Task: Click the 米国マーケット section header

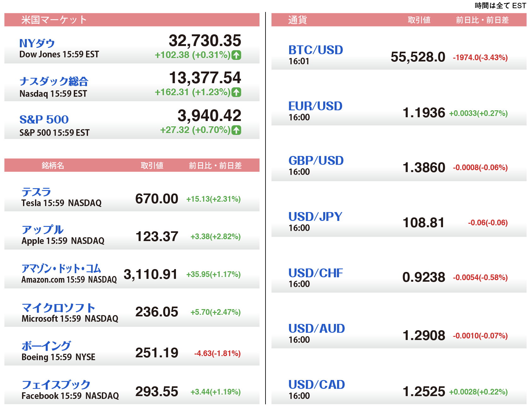Action: [54, 20]
